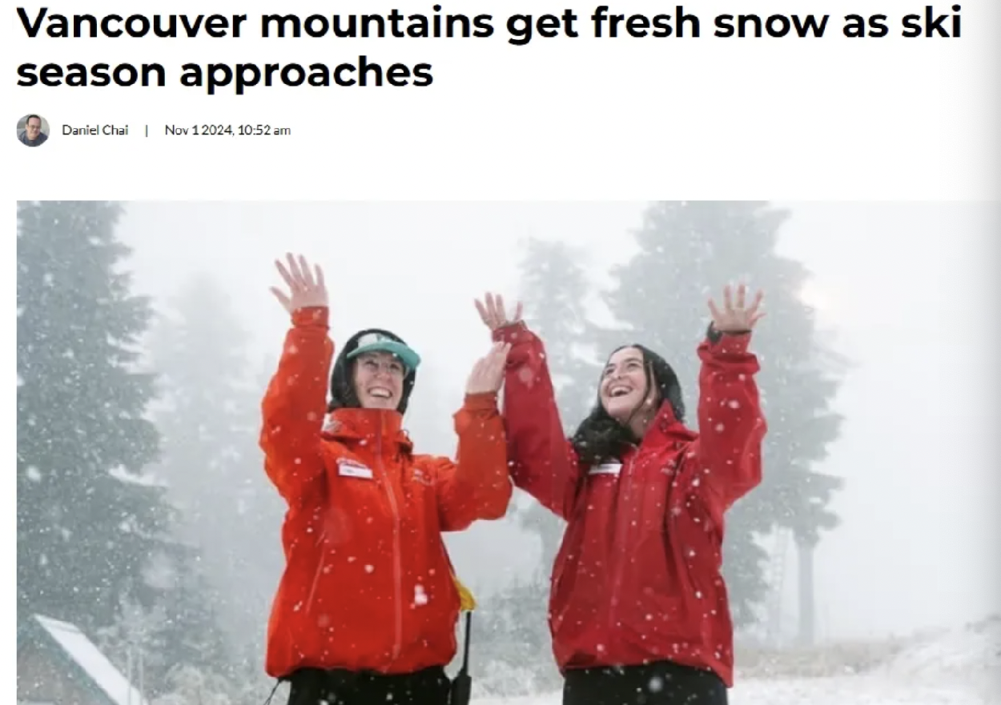Click the vertical separator after author name
The height and width of the screenshot is (705, 1001).
147,130
